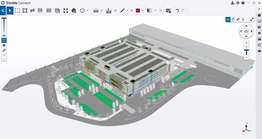Expand the markup color dropdown arrow
This screenshot has height=139, width=262.
(x=142, y=11)
